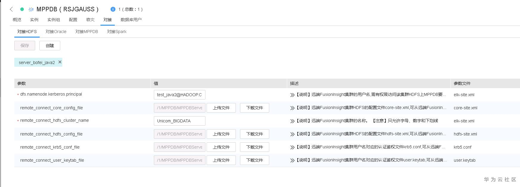Click the blue info icon near the title
The width and height of the screenshot is (520, 187).
[113, 9]
